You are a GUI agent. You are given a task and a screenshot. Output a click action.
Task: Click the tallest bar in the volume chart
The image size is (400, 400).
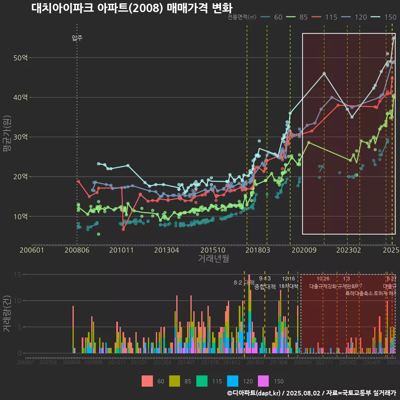click(249, 314)
